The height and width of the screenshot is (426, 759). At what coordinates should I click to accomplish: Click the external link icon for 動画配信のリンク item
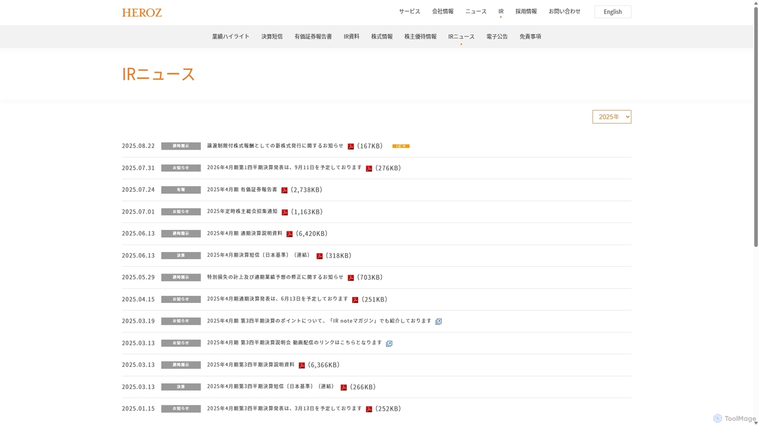[389, 343]
